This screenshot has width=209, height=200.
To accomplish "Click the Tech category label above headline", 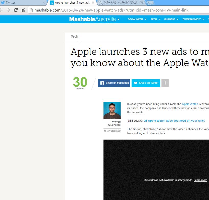I will coord(74,36).
